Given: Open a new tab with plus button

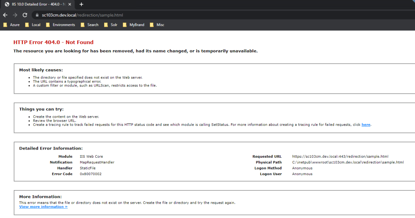Looking at the screenshot, I should click(x=81, y=4).
